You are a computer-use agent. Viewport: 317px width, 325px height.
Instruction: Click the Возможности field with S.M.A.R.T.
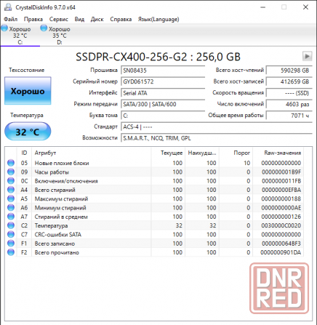[217, 138]
